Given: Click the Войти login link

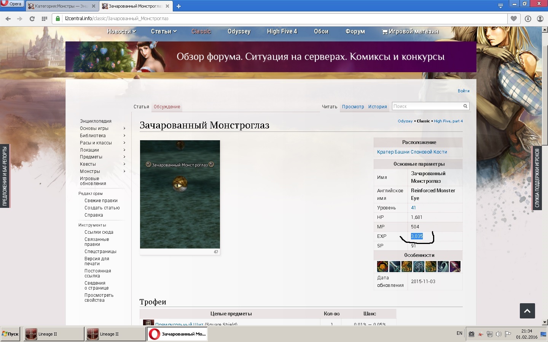Looking at the screenshot, I should tap(464, 91).
